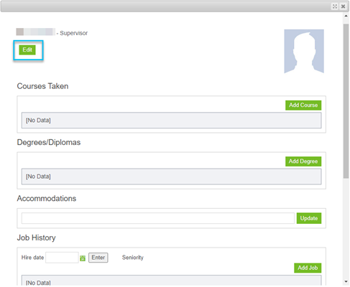Select the Degrees/Diplomas No Data row

pos(171,177)
